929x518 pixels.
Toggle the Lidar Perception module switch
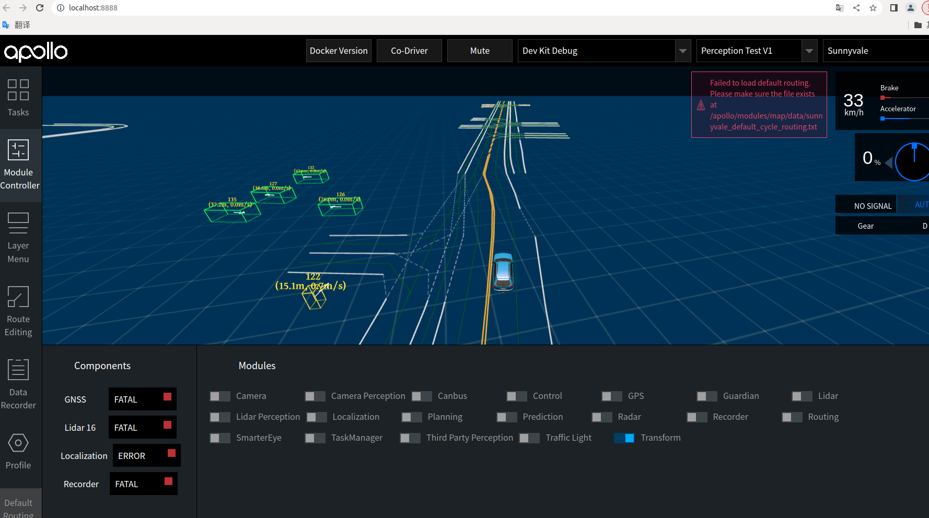point(220,417)
